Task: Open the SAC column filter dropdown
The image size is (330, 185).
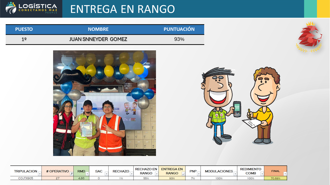Action: 106,174
